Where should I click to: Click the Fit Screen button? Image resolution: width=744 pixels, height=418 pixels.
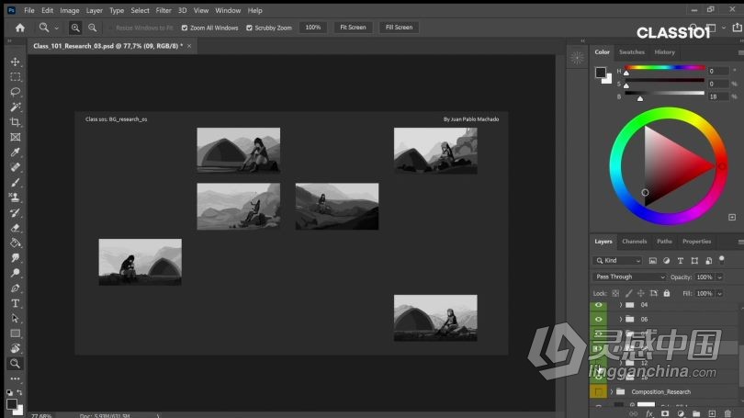(x=353, y=28)
